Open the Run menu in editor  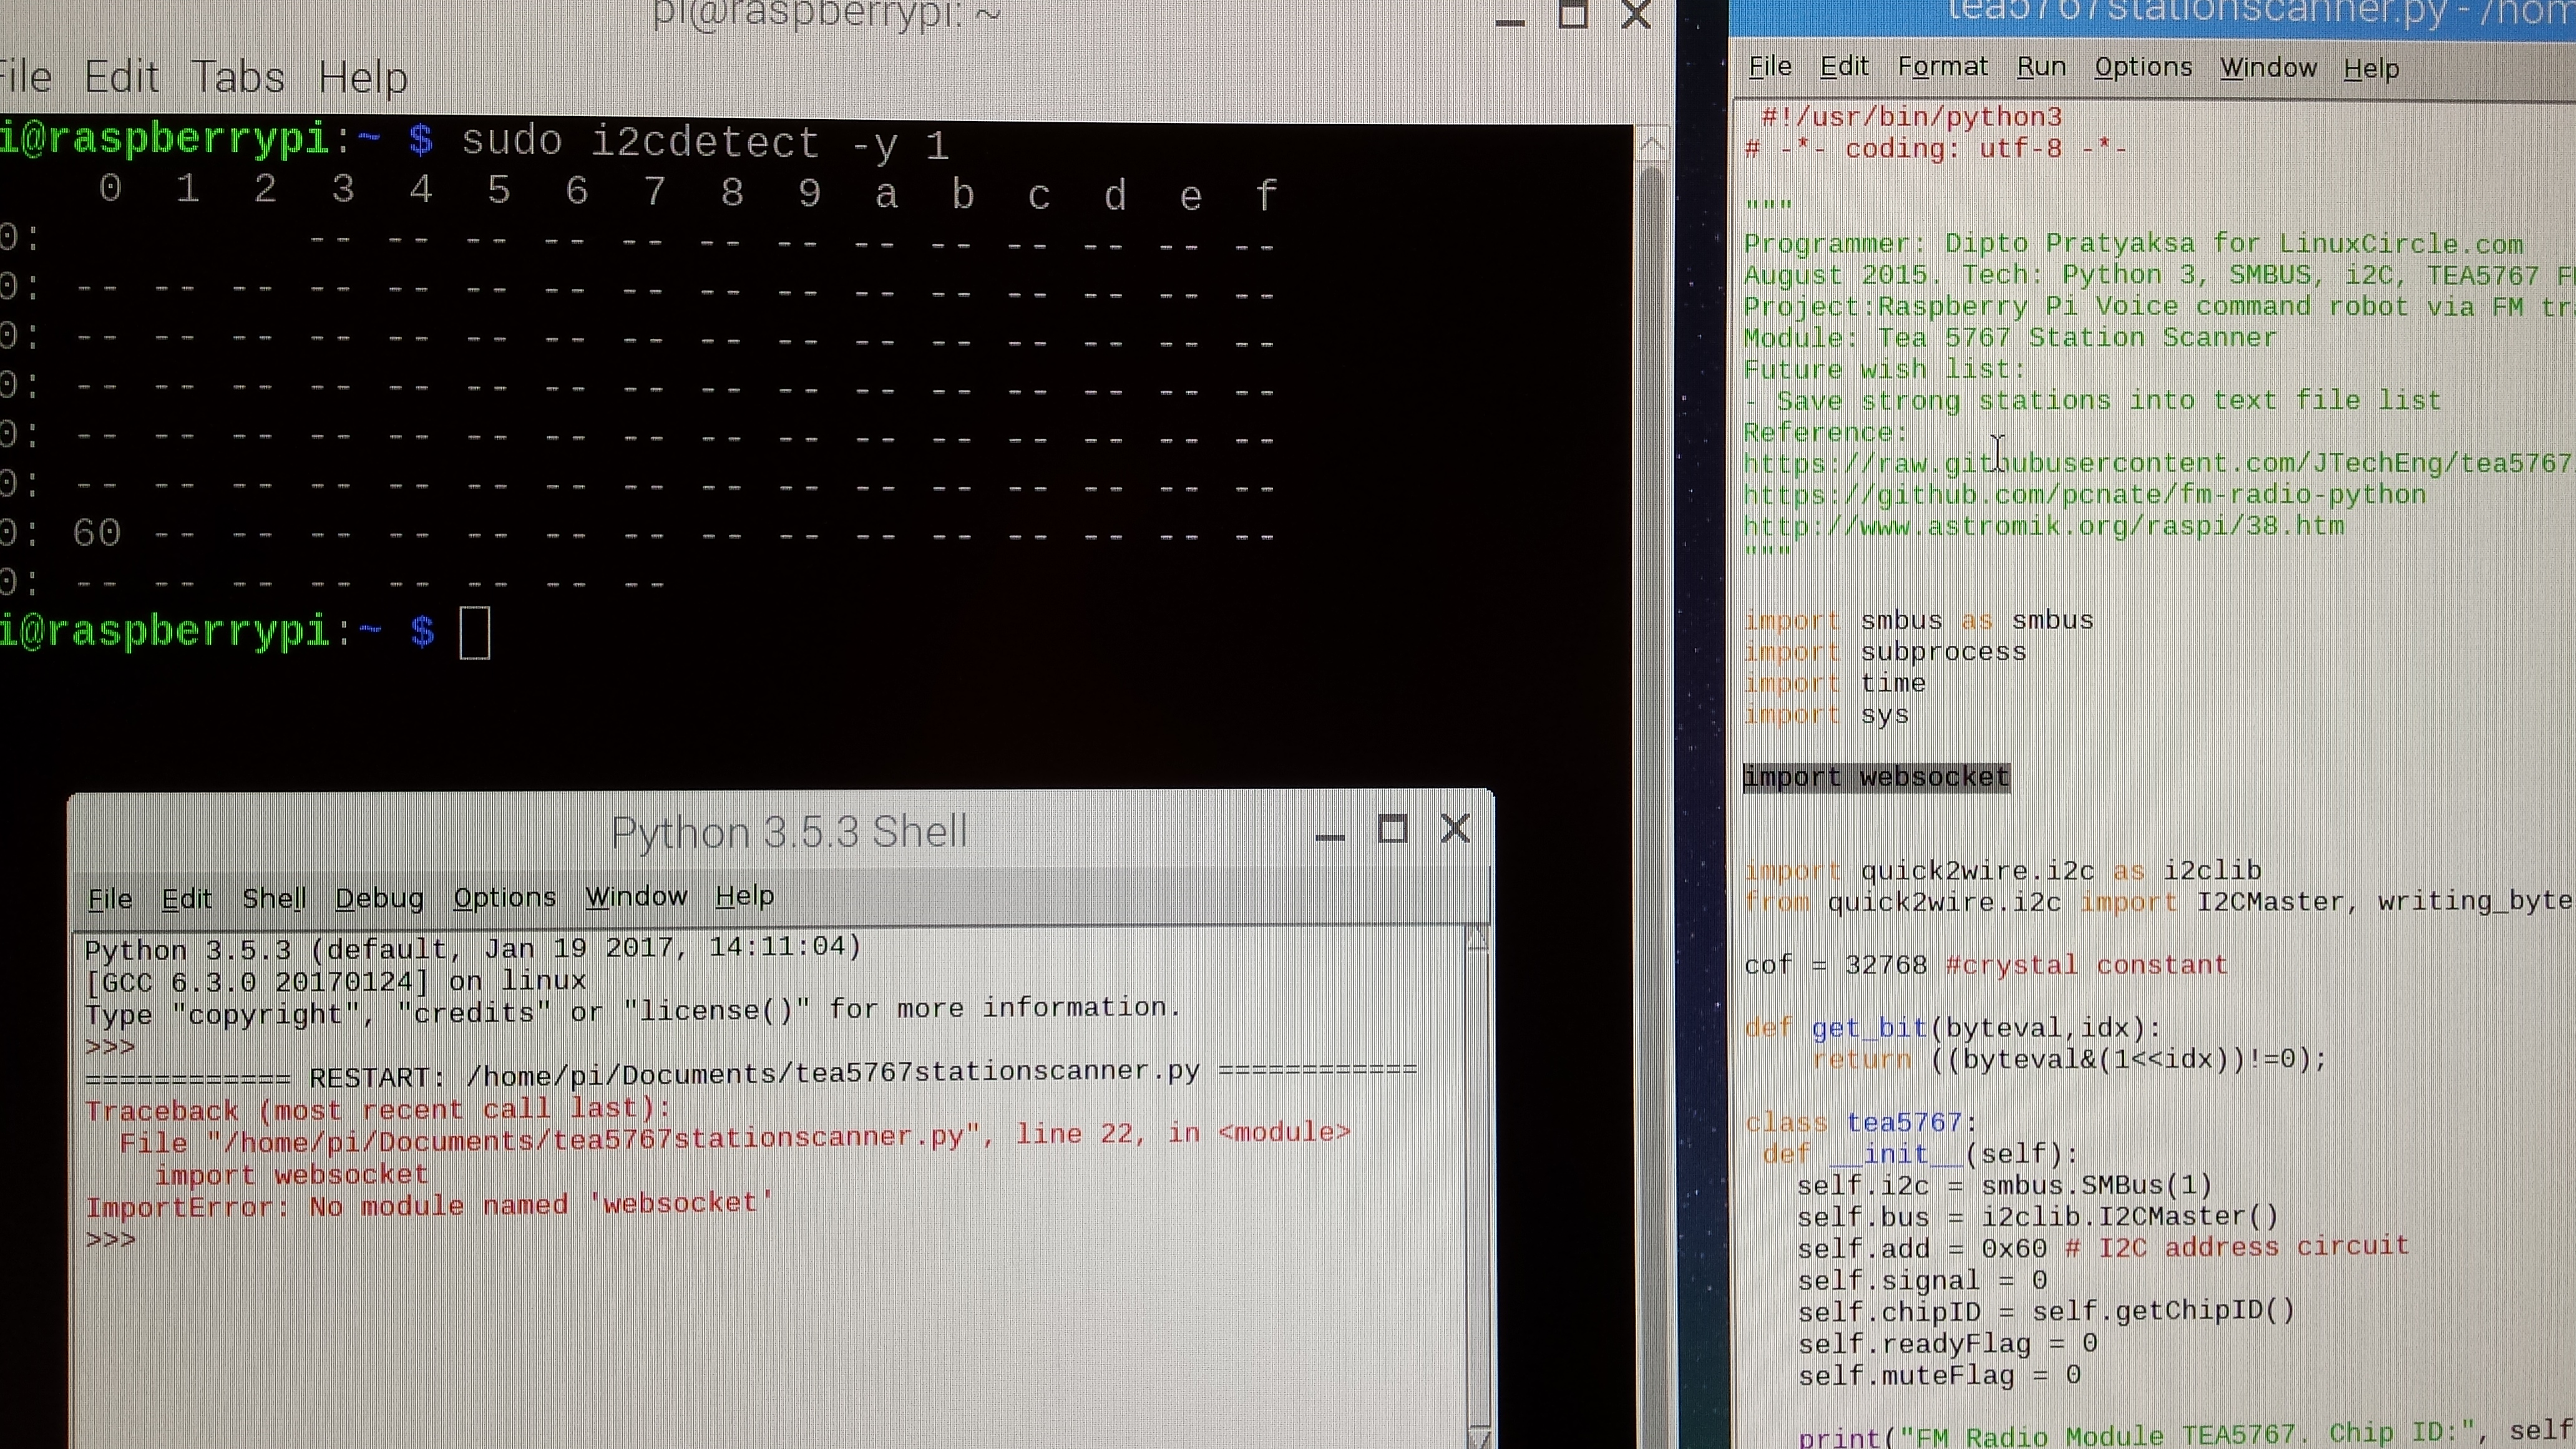click(2041, 67)
